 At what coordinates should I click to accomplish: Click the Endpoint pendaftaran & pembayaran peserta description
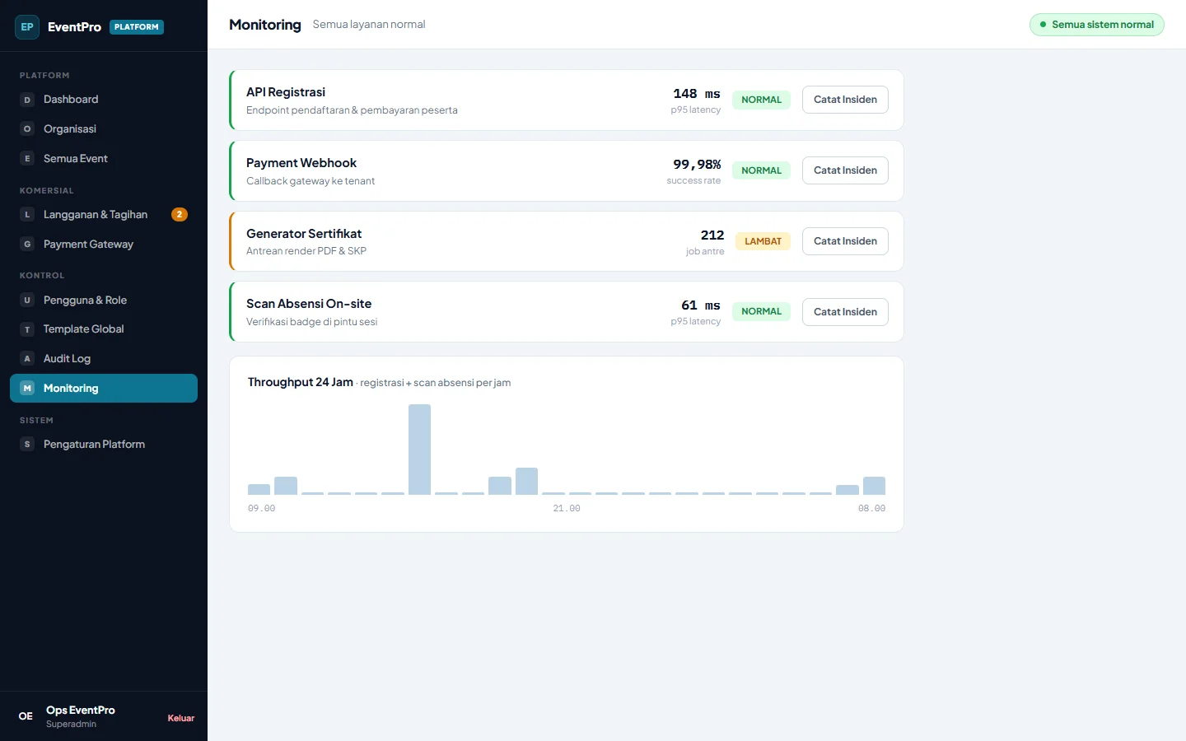(352, 110)
